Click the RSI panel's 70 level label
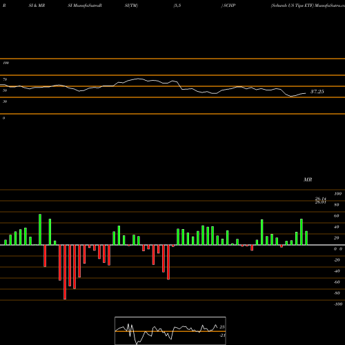Screen dimensions: 345x345 pyautogui.click(x=5, y=79)
